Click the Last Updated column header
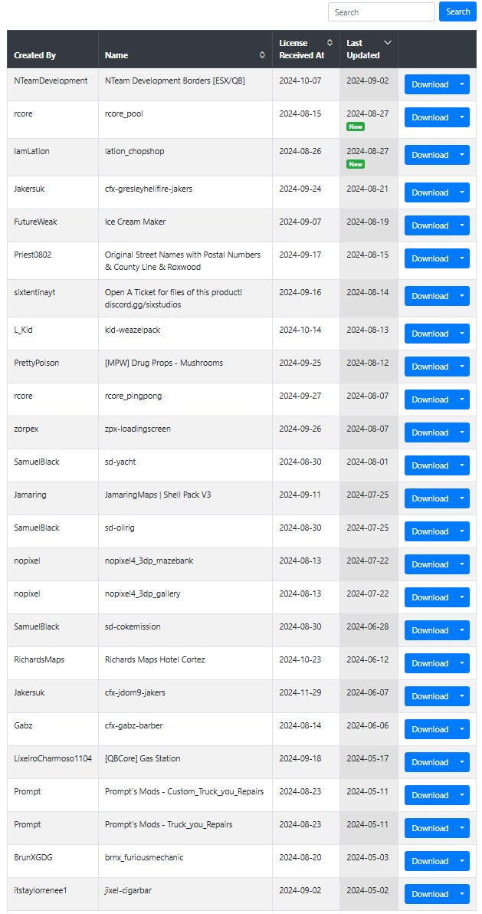Screen dimensions: 482x914 (363, 49)
